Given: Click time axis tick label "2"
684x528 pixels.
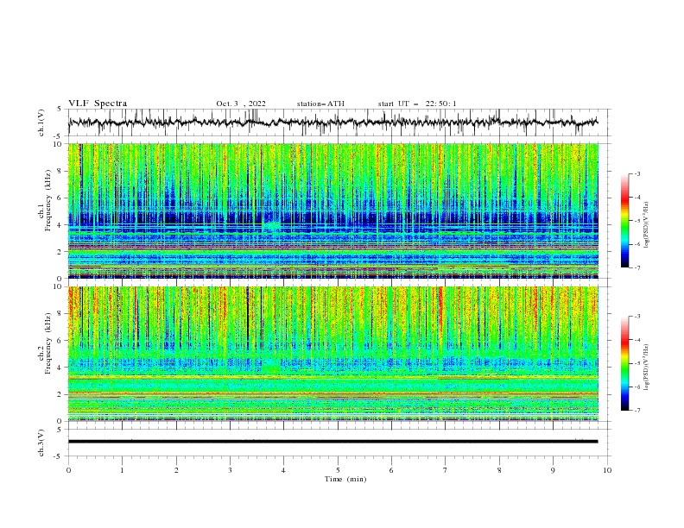Looking at the screenshot, I should (x=176, y=470).
